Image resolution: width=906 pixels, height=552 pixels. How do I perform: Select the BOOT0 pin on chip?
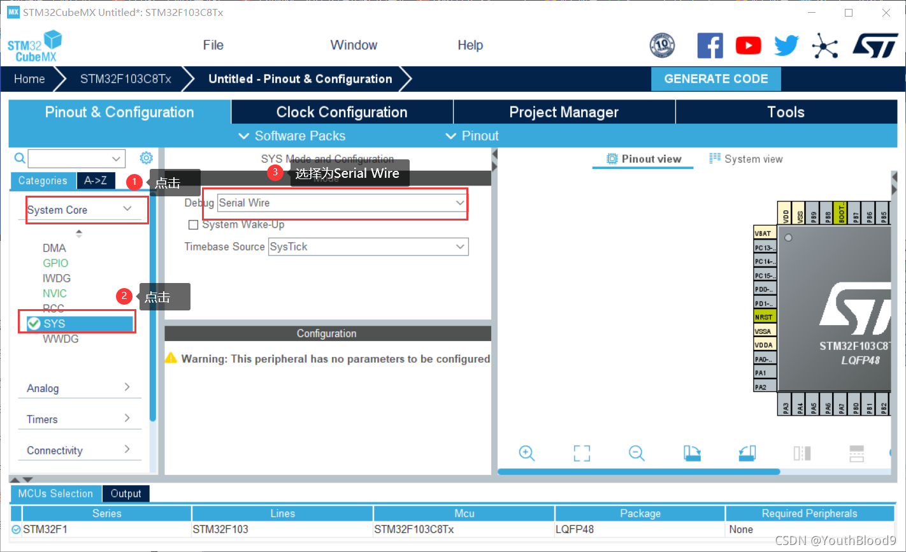pyautogui.click(x=842, y=213)
